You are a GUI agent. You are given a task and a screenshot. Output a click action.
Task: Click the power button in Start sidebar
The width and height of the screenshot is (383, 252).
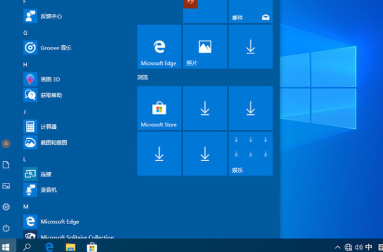6,228
